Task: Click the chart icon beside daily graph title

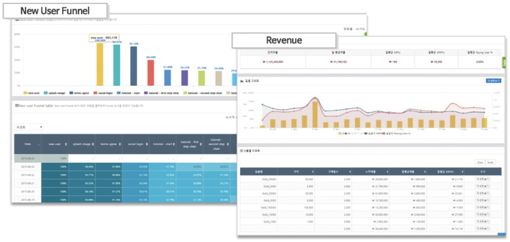Action: (x=242, y=80)
